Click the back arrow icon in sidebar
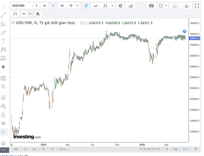204x156 pixels. click(3, 67)
